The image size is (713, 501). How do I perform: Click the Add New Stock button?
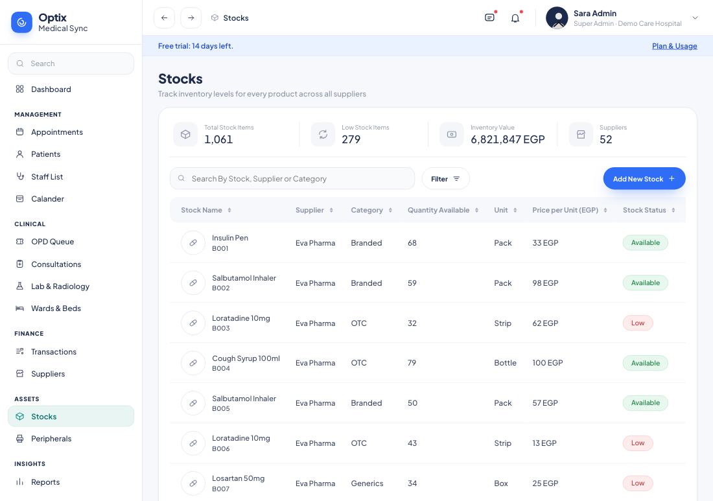pyautogui.click(x=644, y=179)
